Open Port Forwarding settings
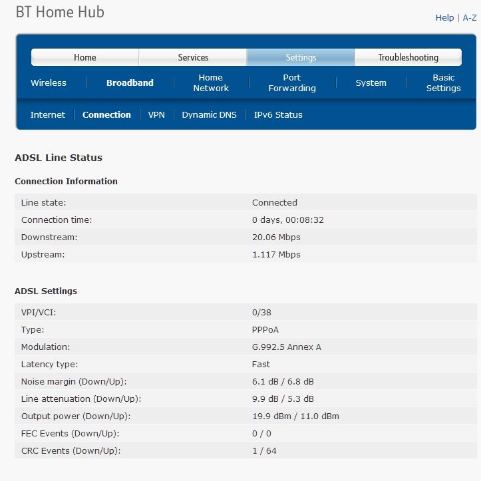Image resolution: width=481 pixels, height=481 pixels. pos(292,82)
